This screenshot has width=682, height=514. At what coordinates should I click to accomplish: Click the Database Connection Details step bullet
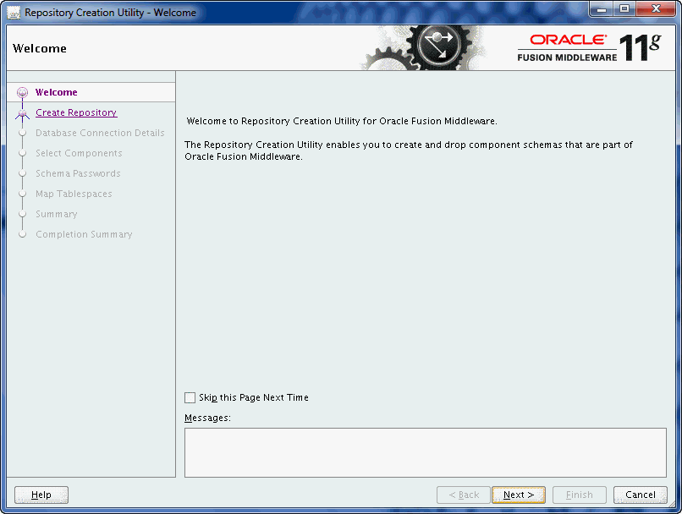(22, 133)
